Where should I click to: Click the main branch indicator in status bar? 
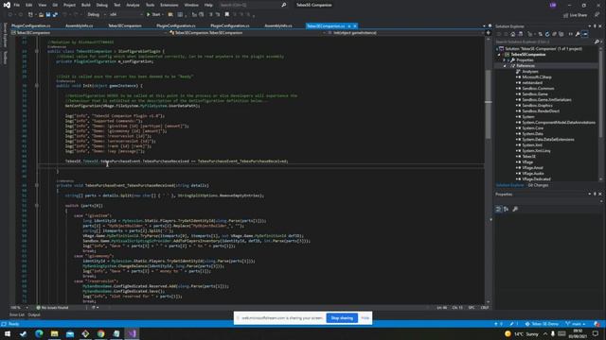(x=576, y=324)
